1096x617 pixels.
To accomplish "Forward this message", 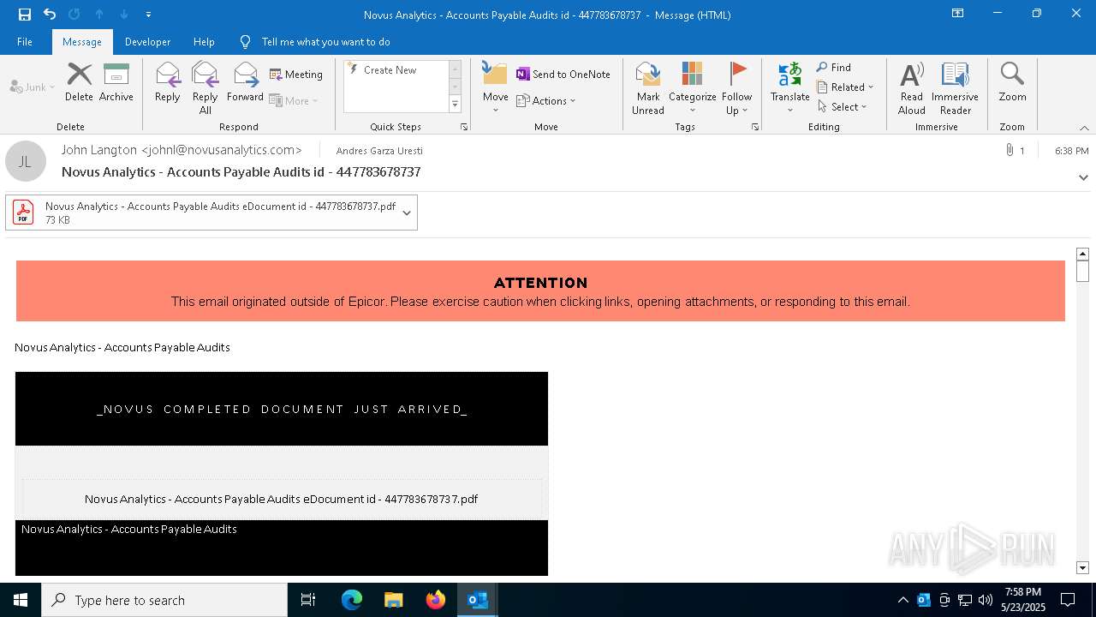I will click(245, 83).
